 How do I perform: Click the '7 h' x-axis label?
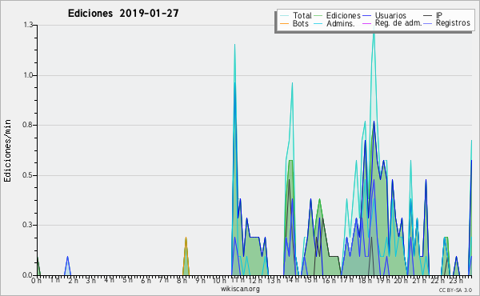pyautogui.click(x=163, y=280)
